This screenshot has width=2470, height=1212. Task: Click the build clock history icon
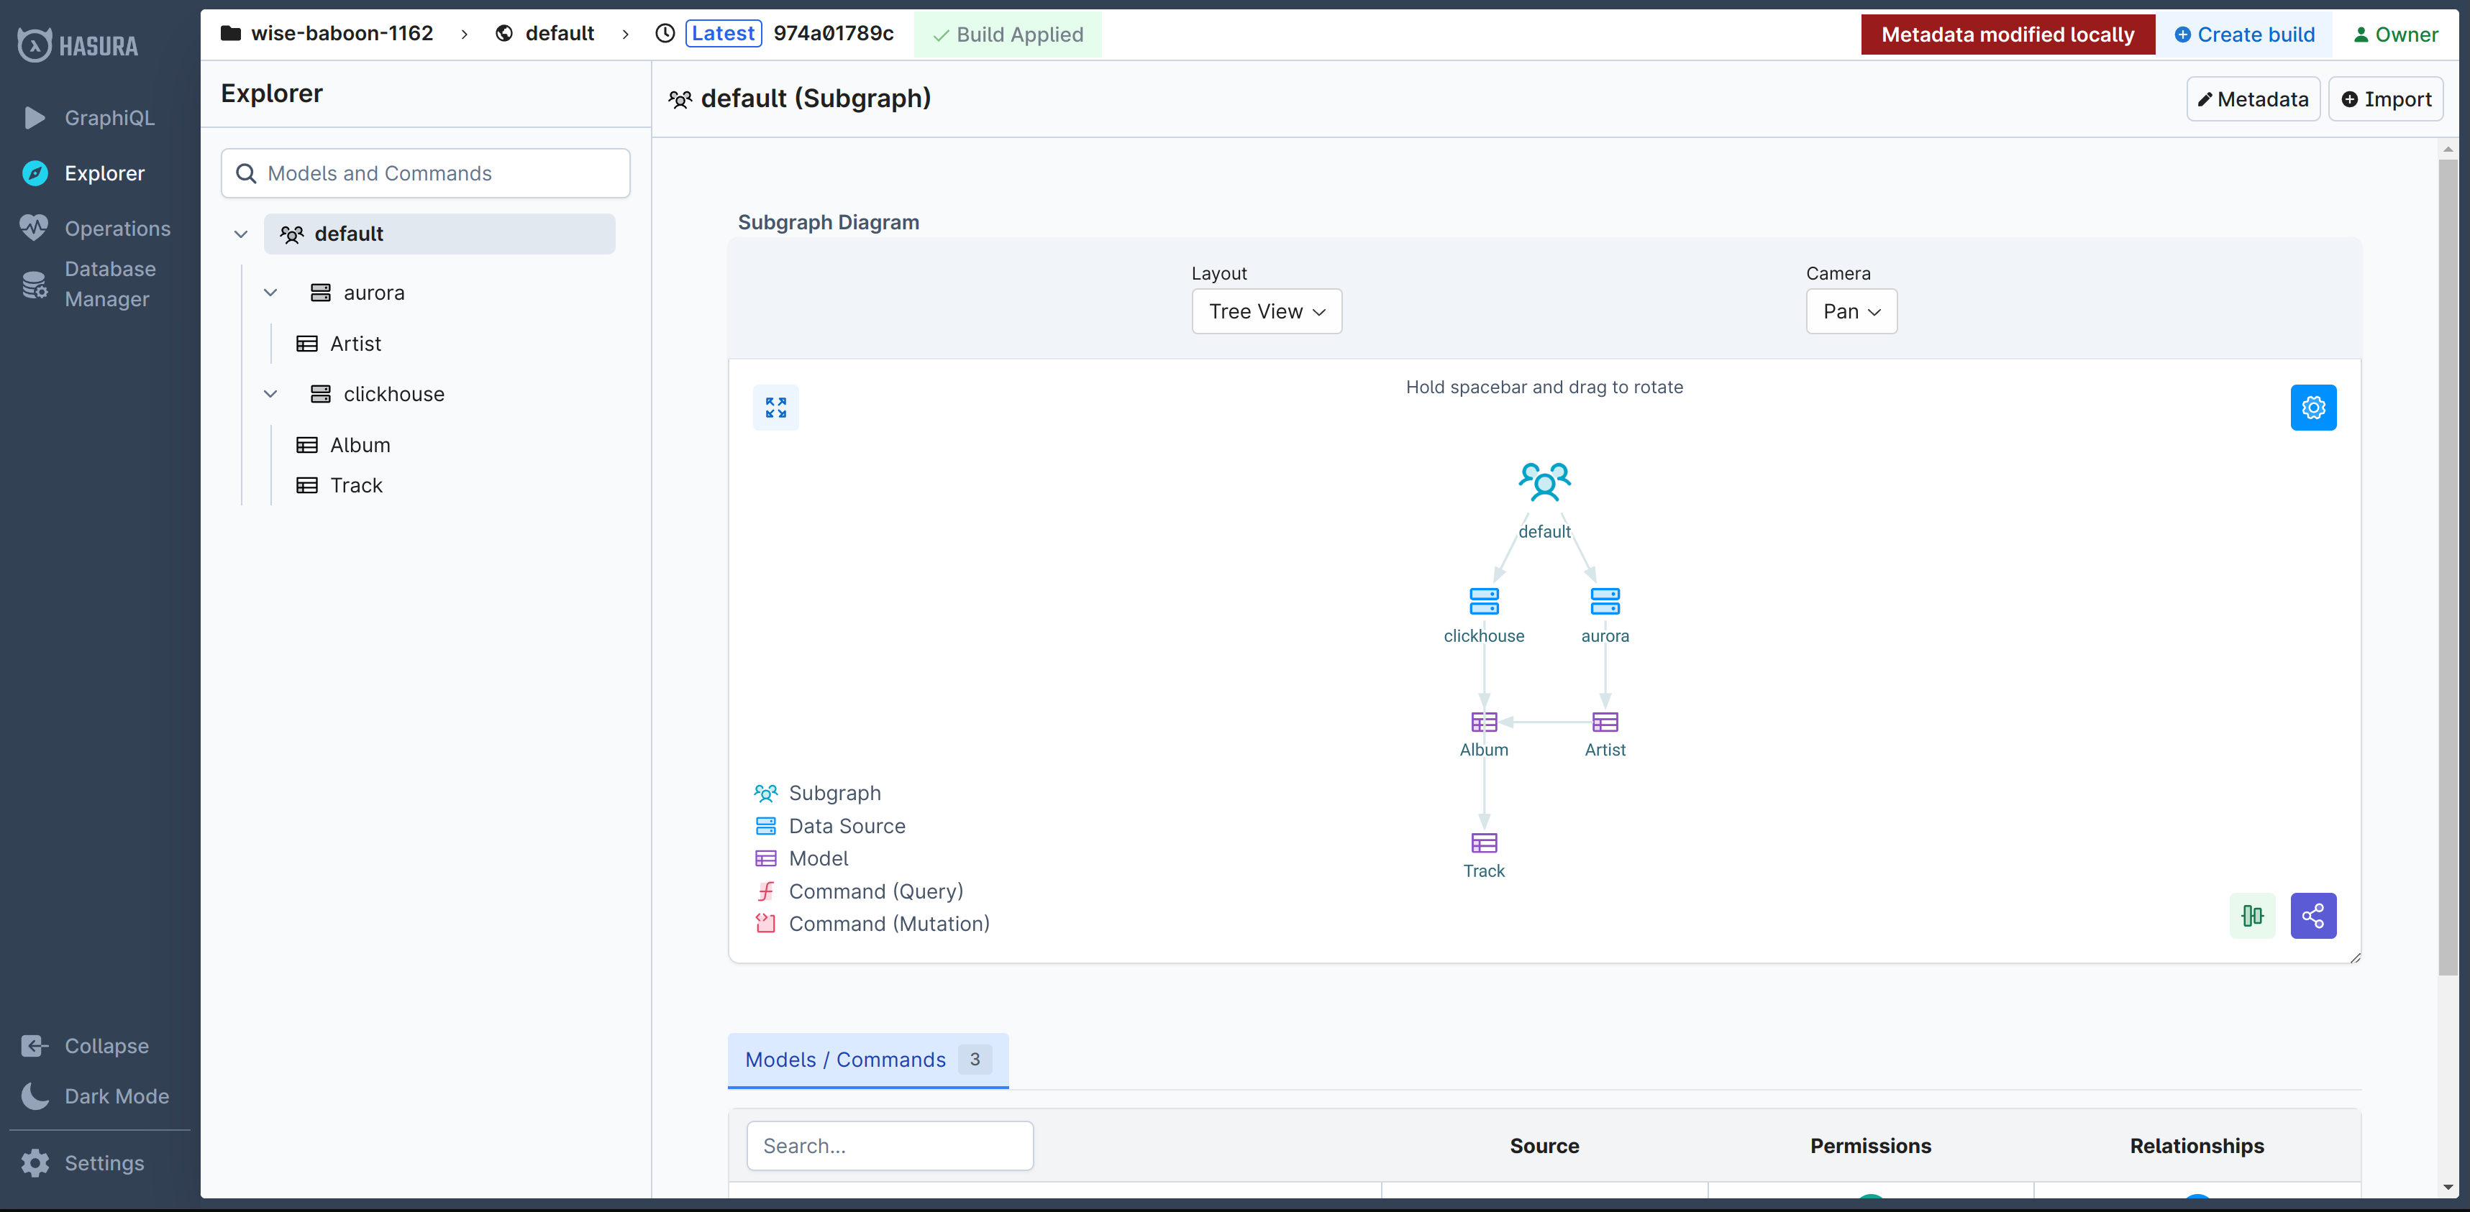click(665, 34)
